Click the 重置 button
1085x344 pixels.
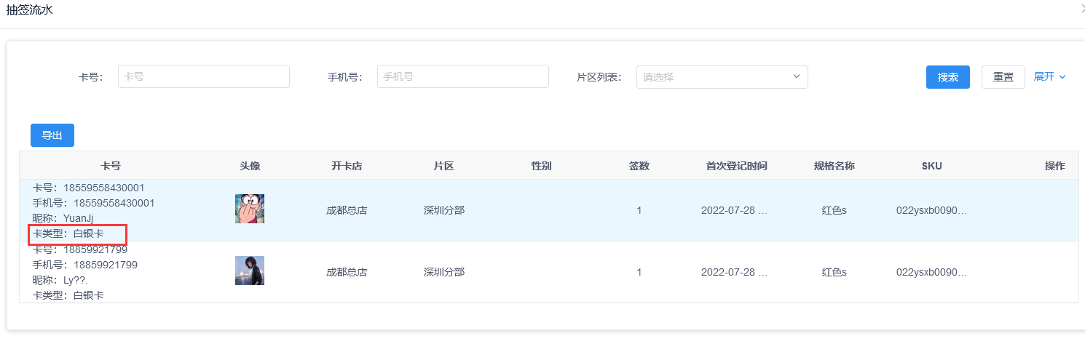click(1003, 77)
